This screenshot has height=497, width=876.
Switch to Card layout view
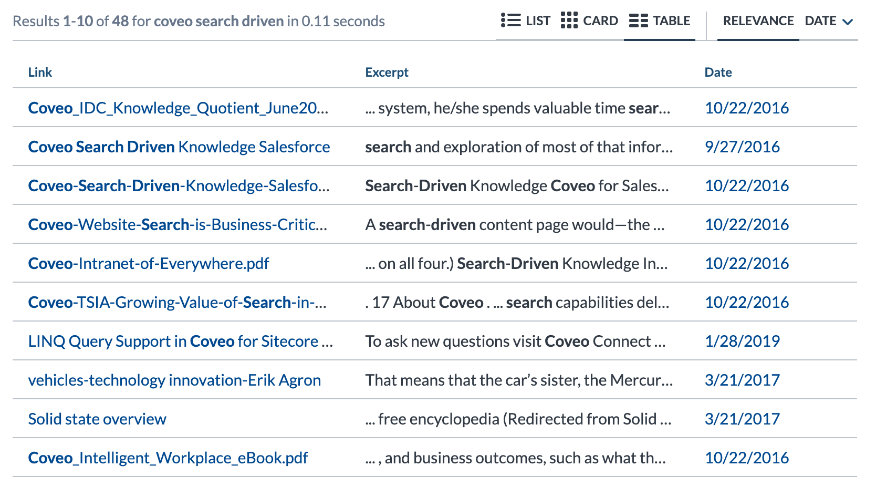589,21
